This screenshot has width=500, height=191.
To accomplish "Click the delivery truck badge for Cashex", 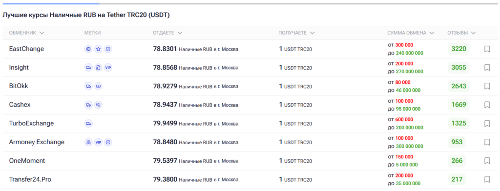I will pyautogui.click(x=88, y=105).
